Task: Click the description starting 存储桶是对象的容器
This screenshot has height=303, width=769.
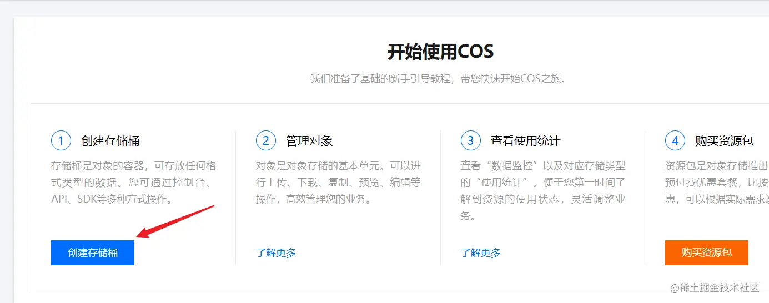Action: (134, 183)
